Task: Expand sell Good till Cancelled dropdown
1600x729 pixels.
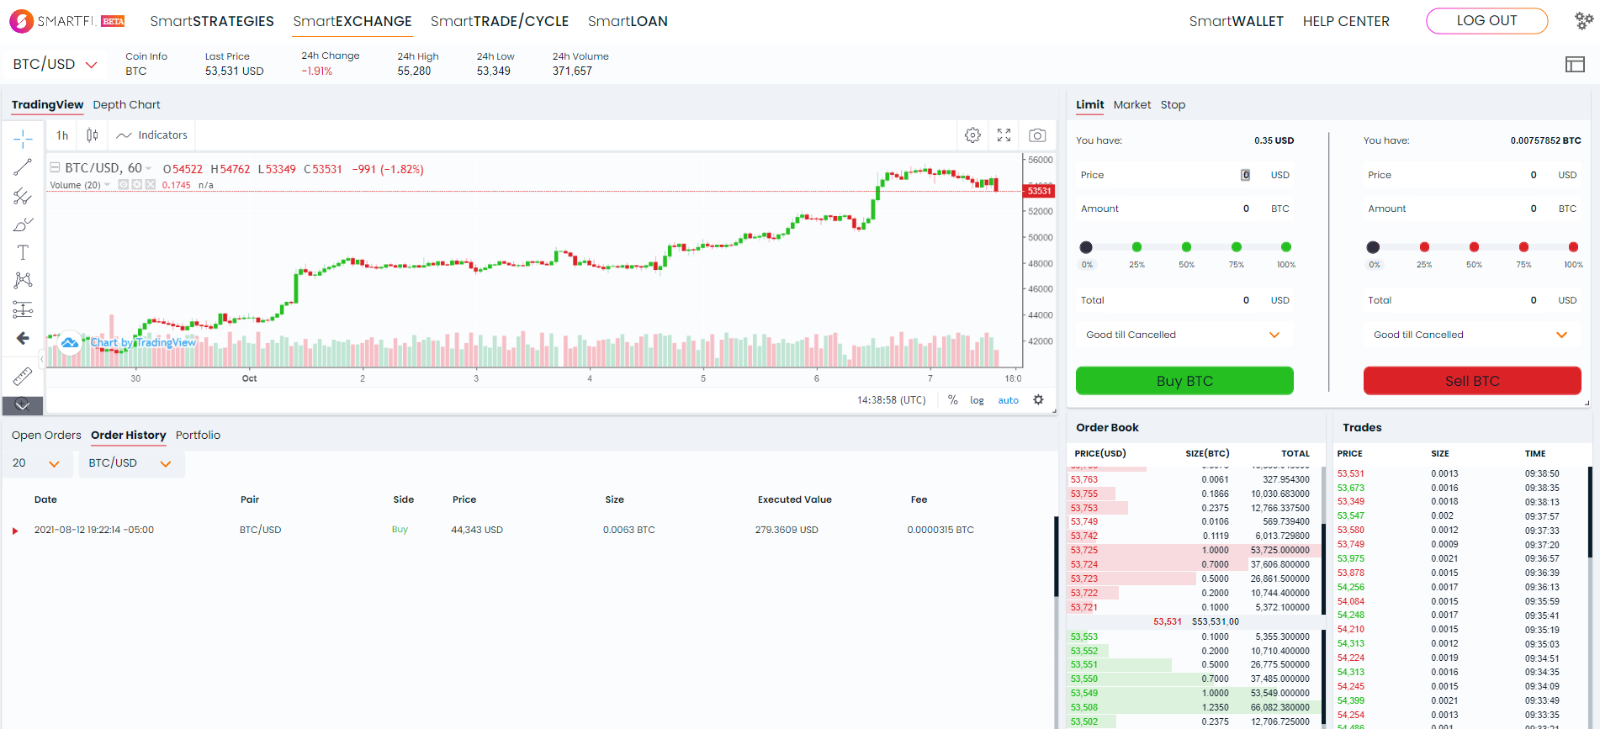Action: pyautogui.click(x=1470, y=335)
